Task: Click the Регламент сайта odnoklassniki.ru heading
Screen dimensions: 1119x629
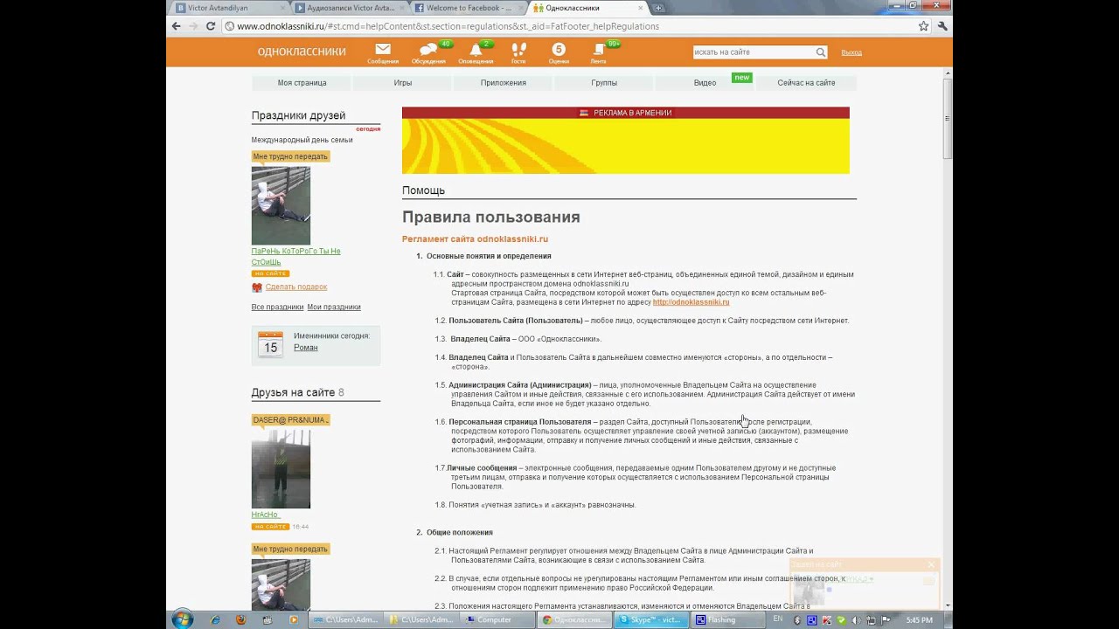Action: (475, 238)
